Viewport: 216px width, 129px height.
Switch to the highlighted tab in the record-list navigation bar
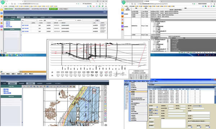click(21, 17)
